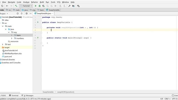Start debugging with the green bug icon
This screenshot has height=100, width=178.
[39, 6]
